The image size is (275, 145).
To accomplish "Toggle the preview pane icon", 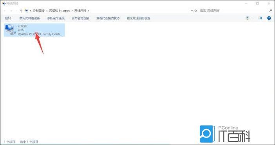I will 260,18.
